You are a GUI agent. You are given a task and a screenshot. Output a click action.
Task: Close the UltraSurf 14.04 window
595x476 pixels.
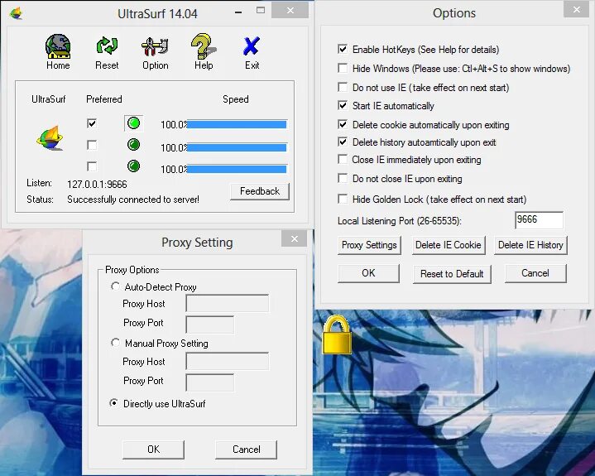click(290, 11)
